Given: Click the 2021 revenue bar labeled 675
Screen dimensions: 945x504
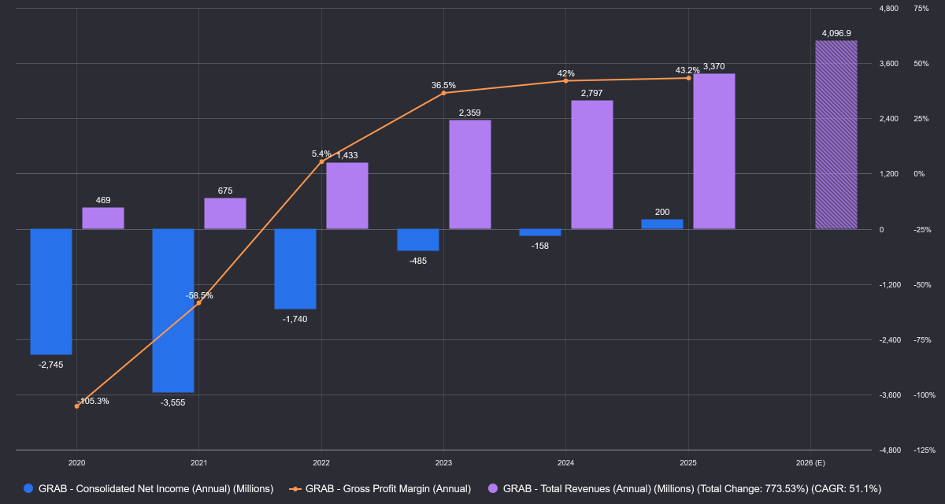Looking at the screenshot, I should pos(225,213).
